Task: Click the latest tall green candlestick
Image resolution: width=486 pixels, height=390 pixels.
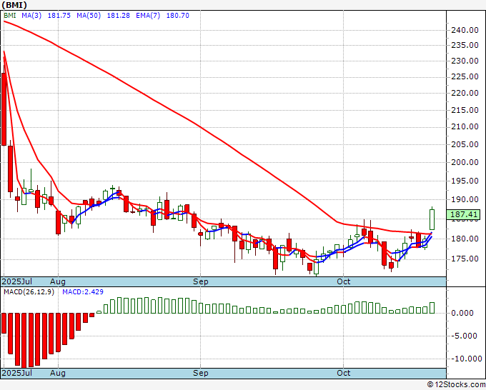Action: (x=432, y=219)
